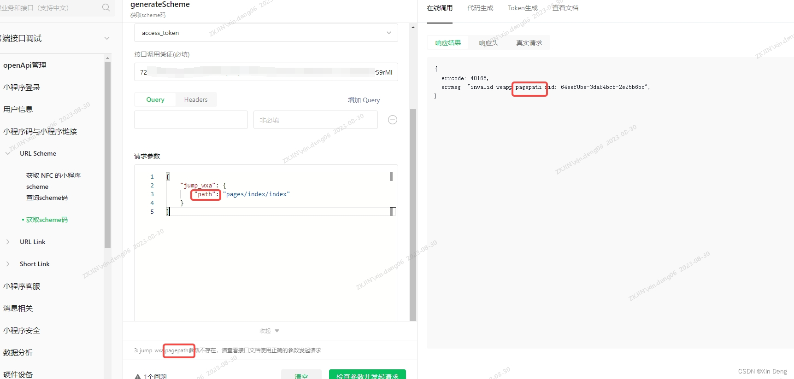Switch to the Headers tab
This screenshot has height=379, width=794.
point(196,99)
